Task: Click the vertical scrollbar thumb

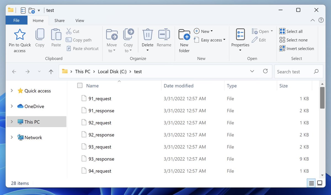Action: click(x=322, y=98)
